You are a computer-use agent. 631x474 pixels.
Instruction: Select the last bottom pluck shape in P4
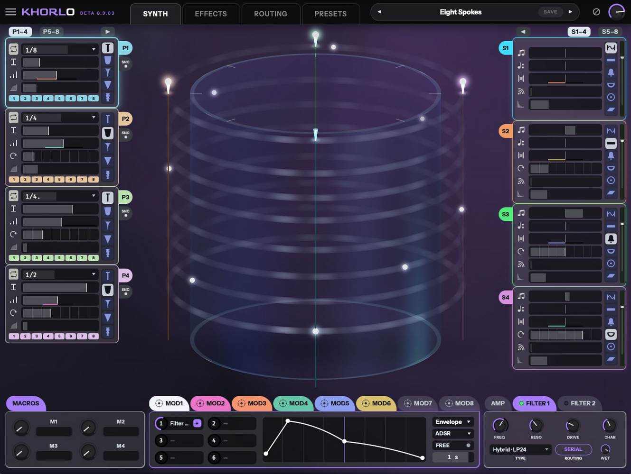click(108, 331)
